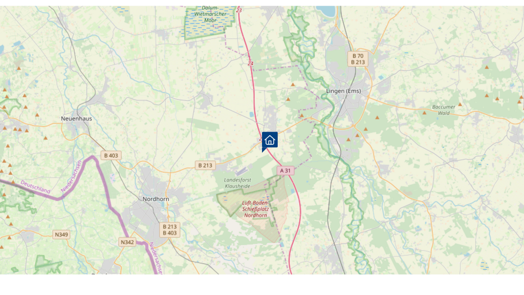This screenshot has height=295, width=524.
Task: Select the B 213 B 403 shield in Nordhorn
Action: [170, 230]
